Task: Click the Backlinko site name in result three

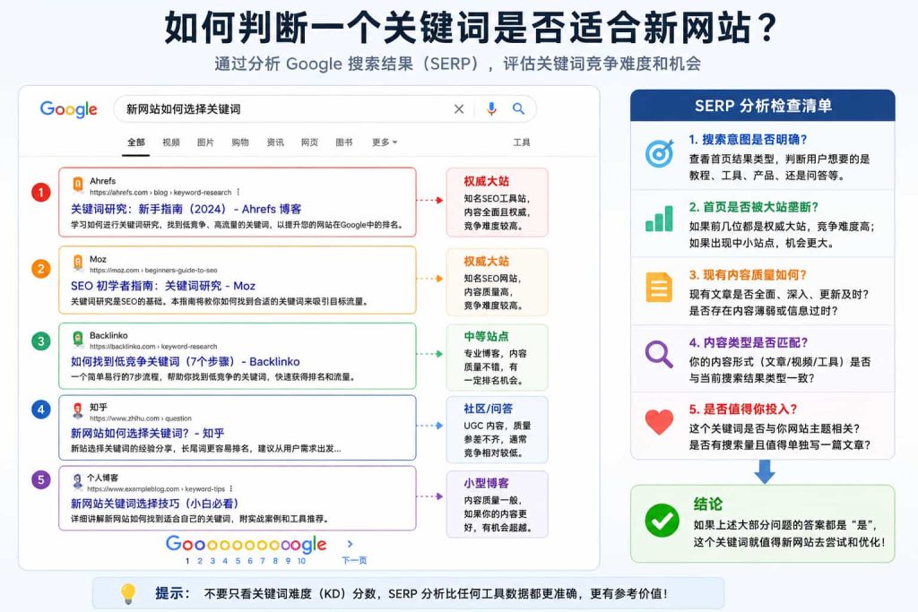Action: [108, 335]
